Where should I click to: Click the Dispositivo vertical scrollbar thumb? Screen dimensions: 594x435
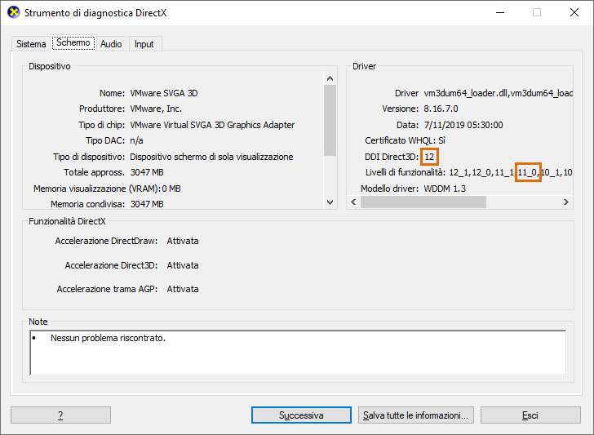point(330,120)
